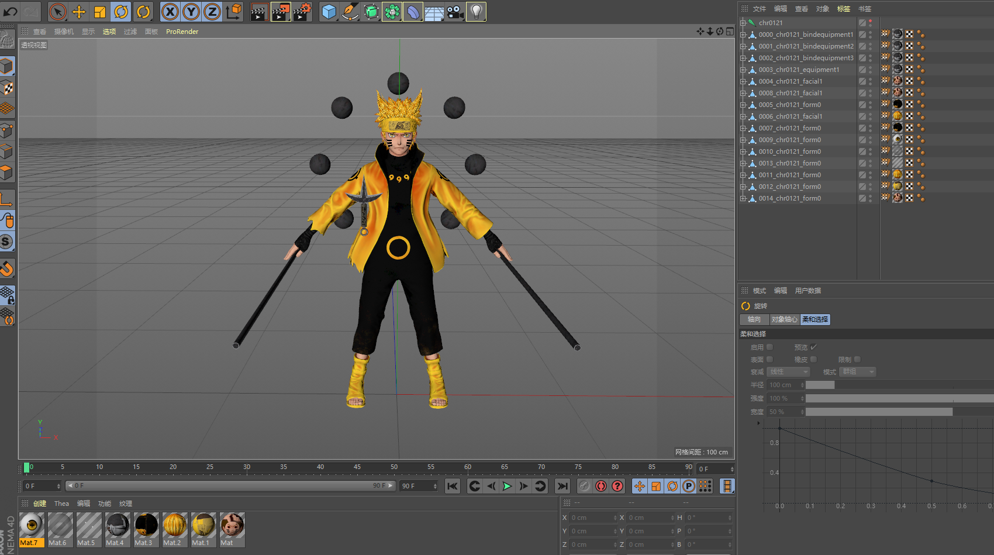Add a Cube primitive object
Screen dimensions: 994x555
[329, 12]
